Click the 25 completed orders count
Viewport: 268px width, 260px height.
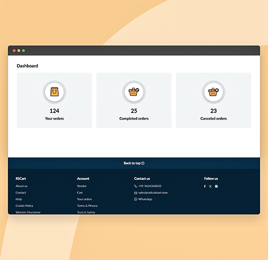pos(134,111)
